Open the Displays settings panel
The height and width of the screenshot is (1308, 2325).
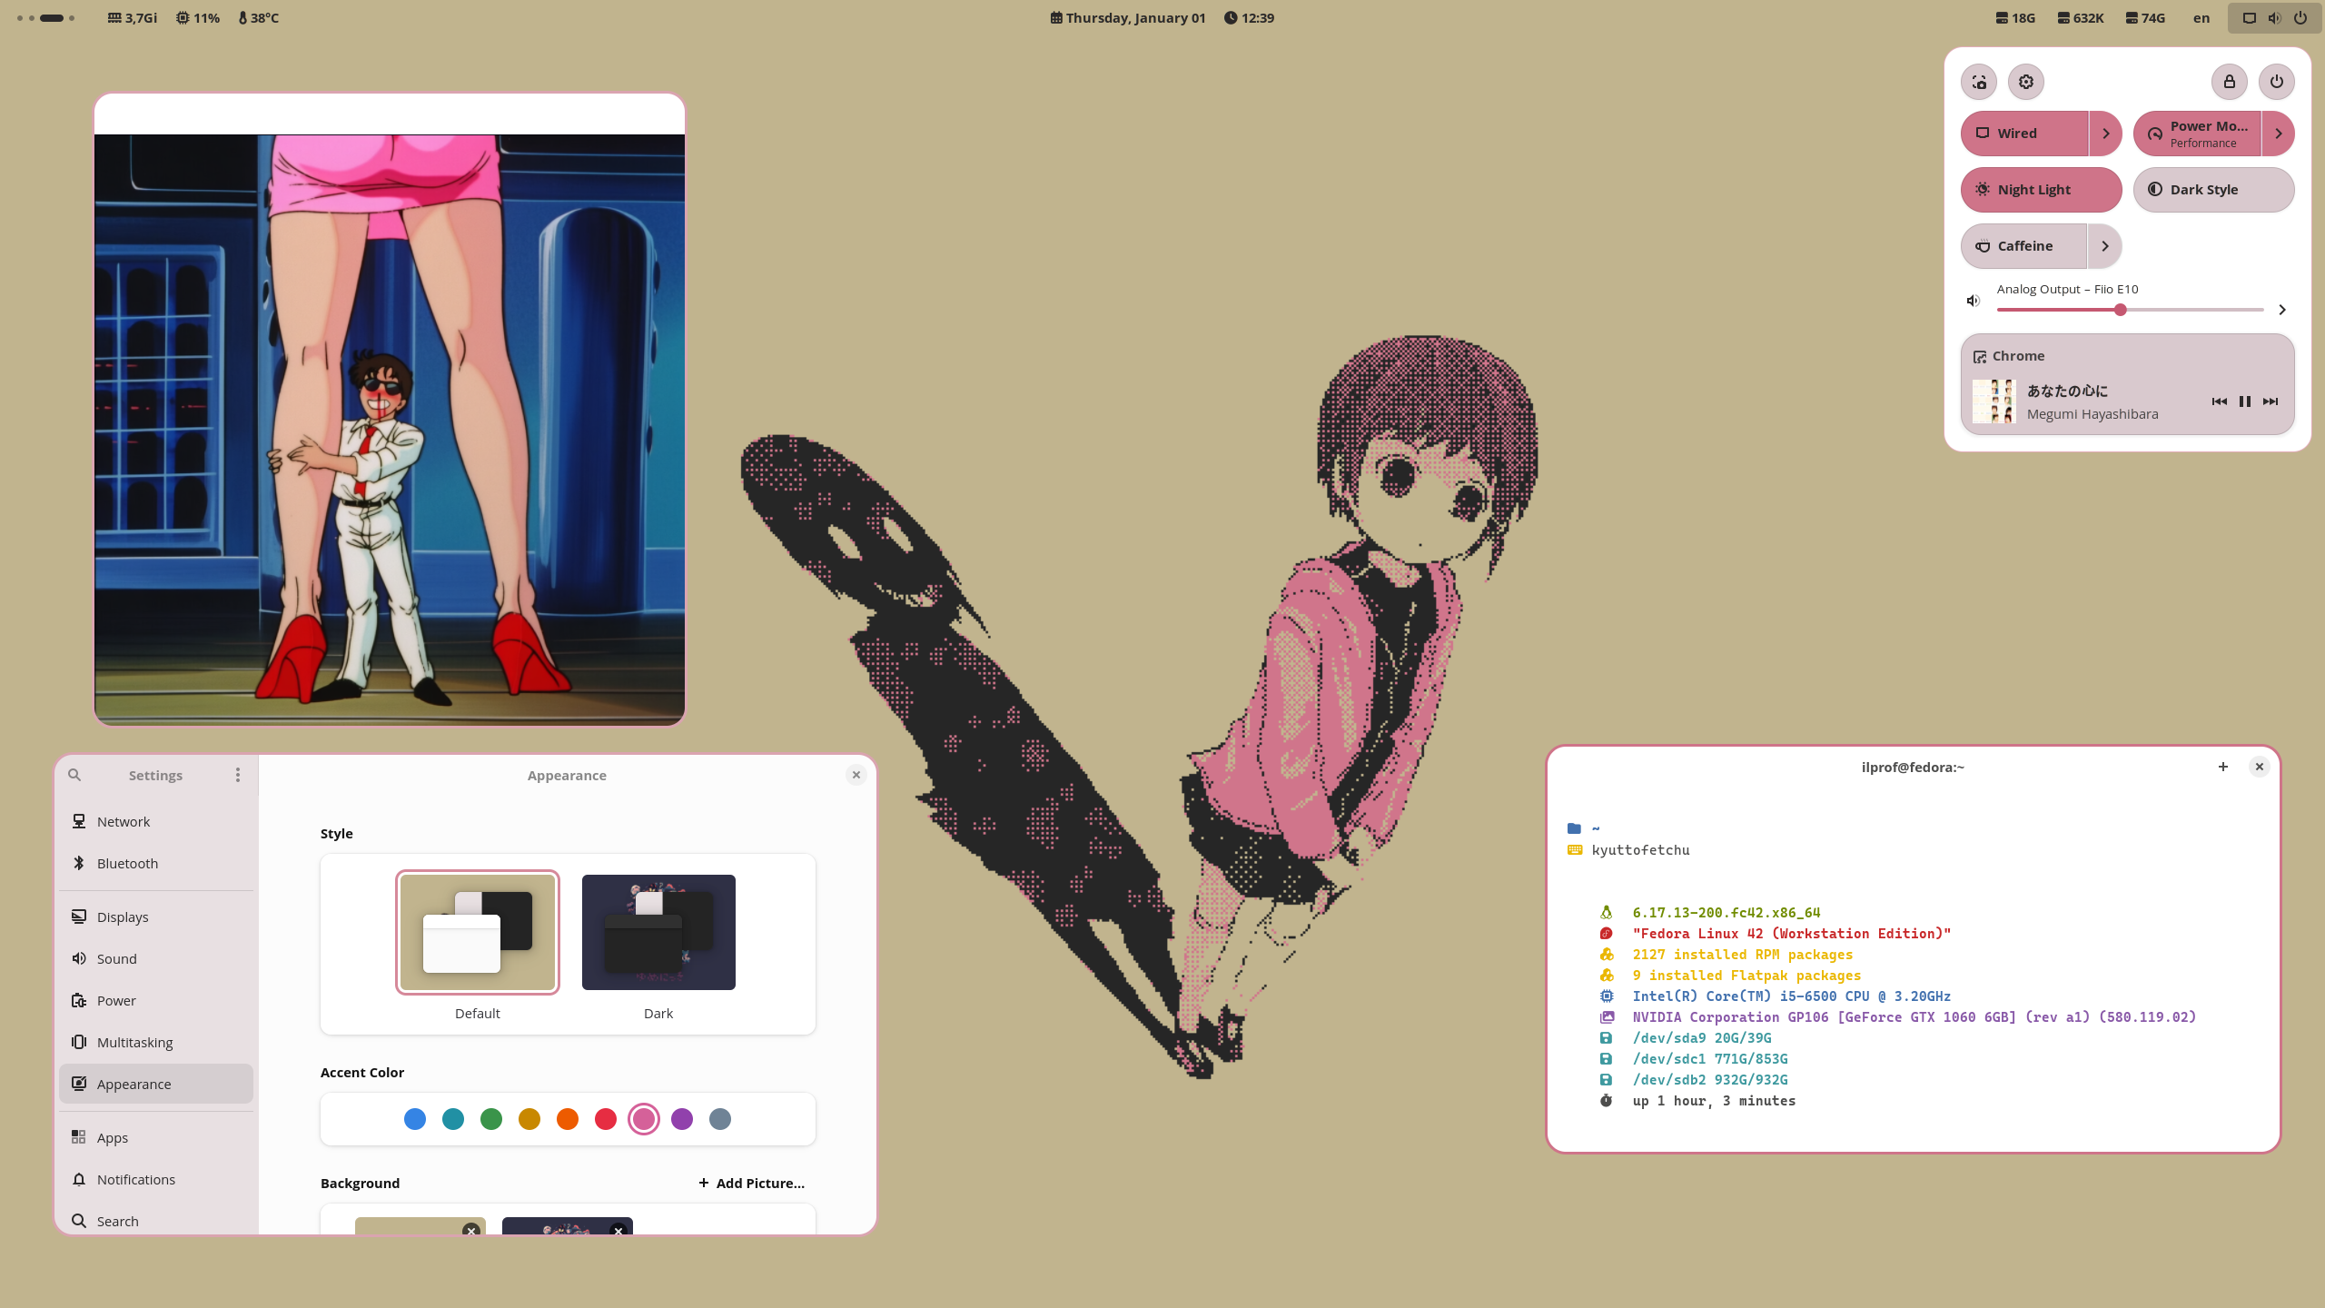point(123,917)
